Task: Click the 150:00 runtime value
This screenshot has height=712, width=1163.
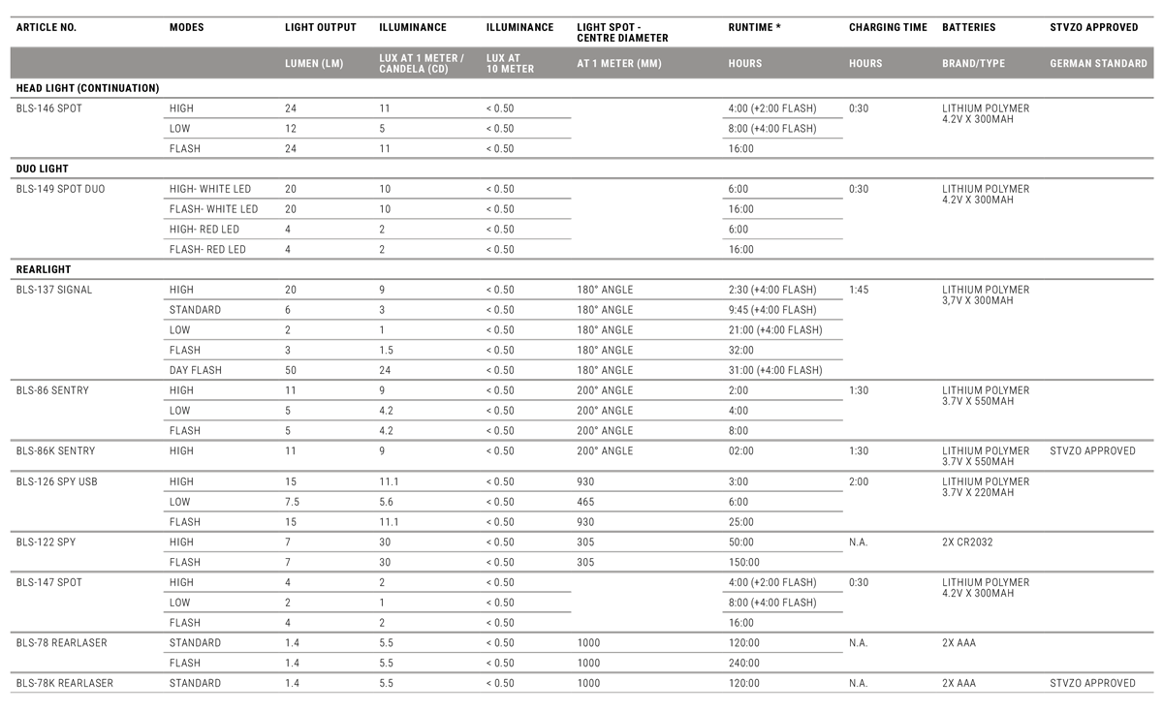Action: point(744,562)
